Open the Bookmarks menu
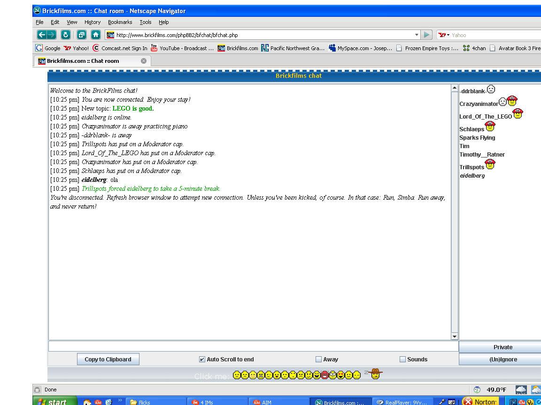The width and height of the screenshot is (541, 405). point(120,22)
